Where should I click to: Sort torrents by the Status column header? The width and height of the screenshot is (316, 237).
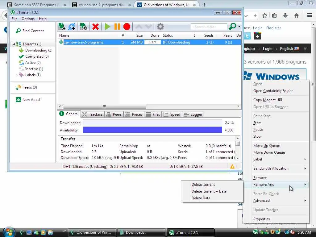(x=168, y=35)
